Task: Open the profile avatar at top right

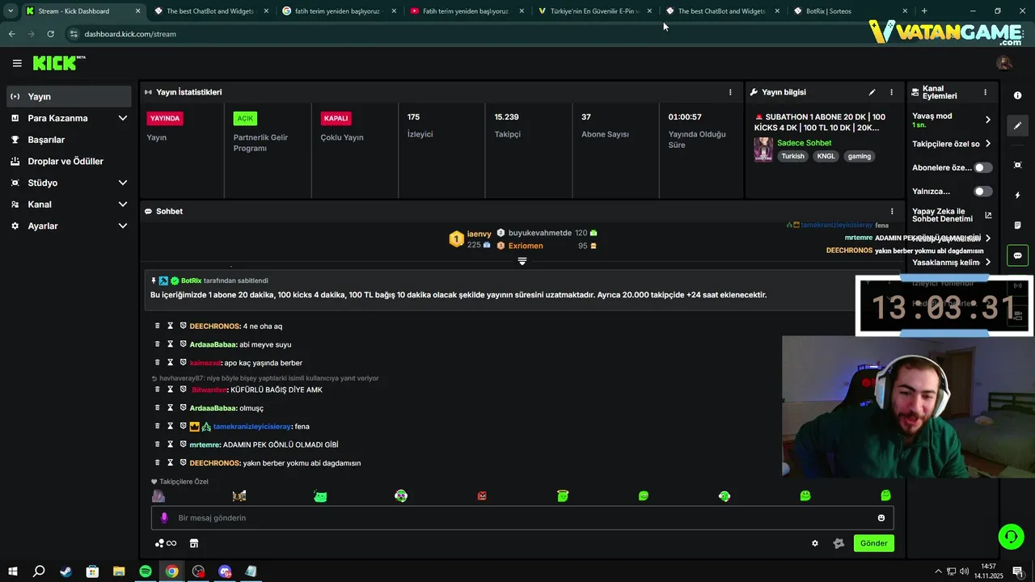Action: click(x=1004, y=63)
